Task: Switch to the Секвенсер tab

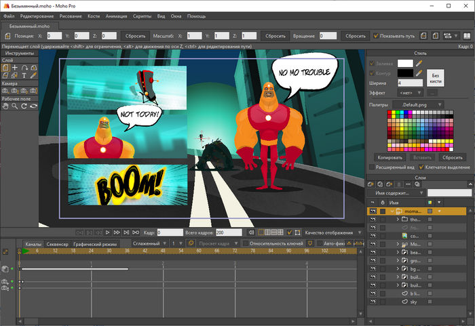Action: click(57, 243)
